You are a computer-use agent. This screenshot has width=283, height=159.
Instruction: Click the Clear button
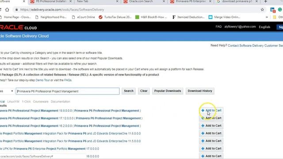[x=144, y=91]
